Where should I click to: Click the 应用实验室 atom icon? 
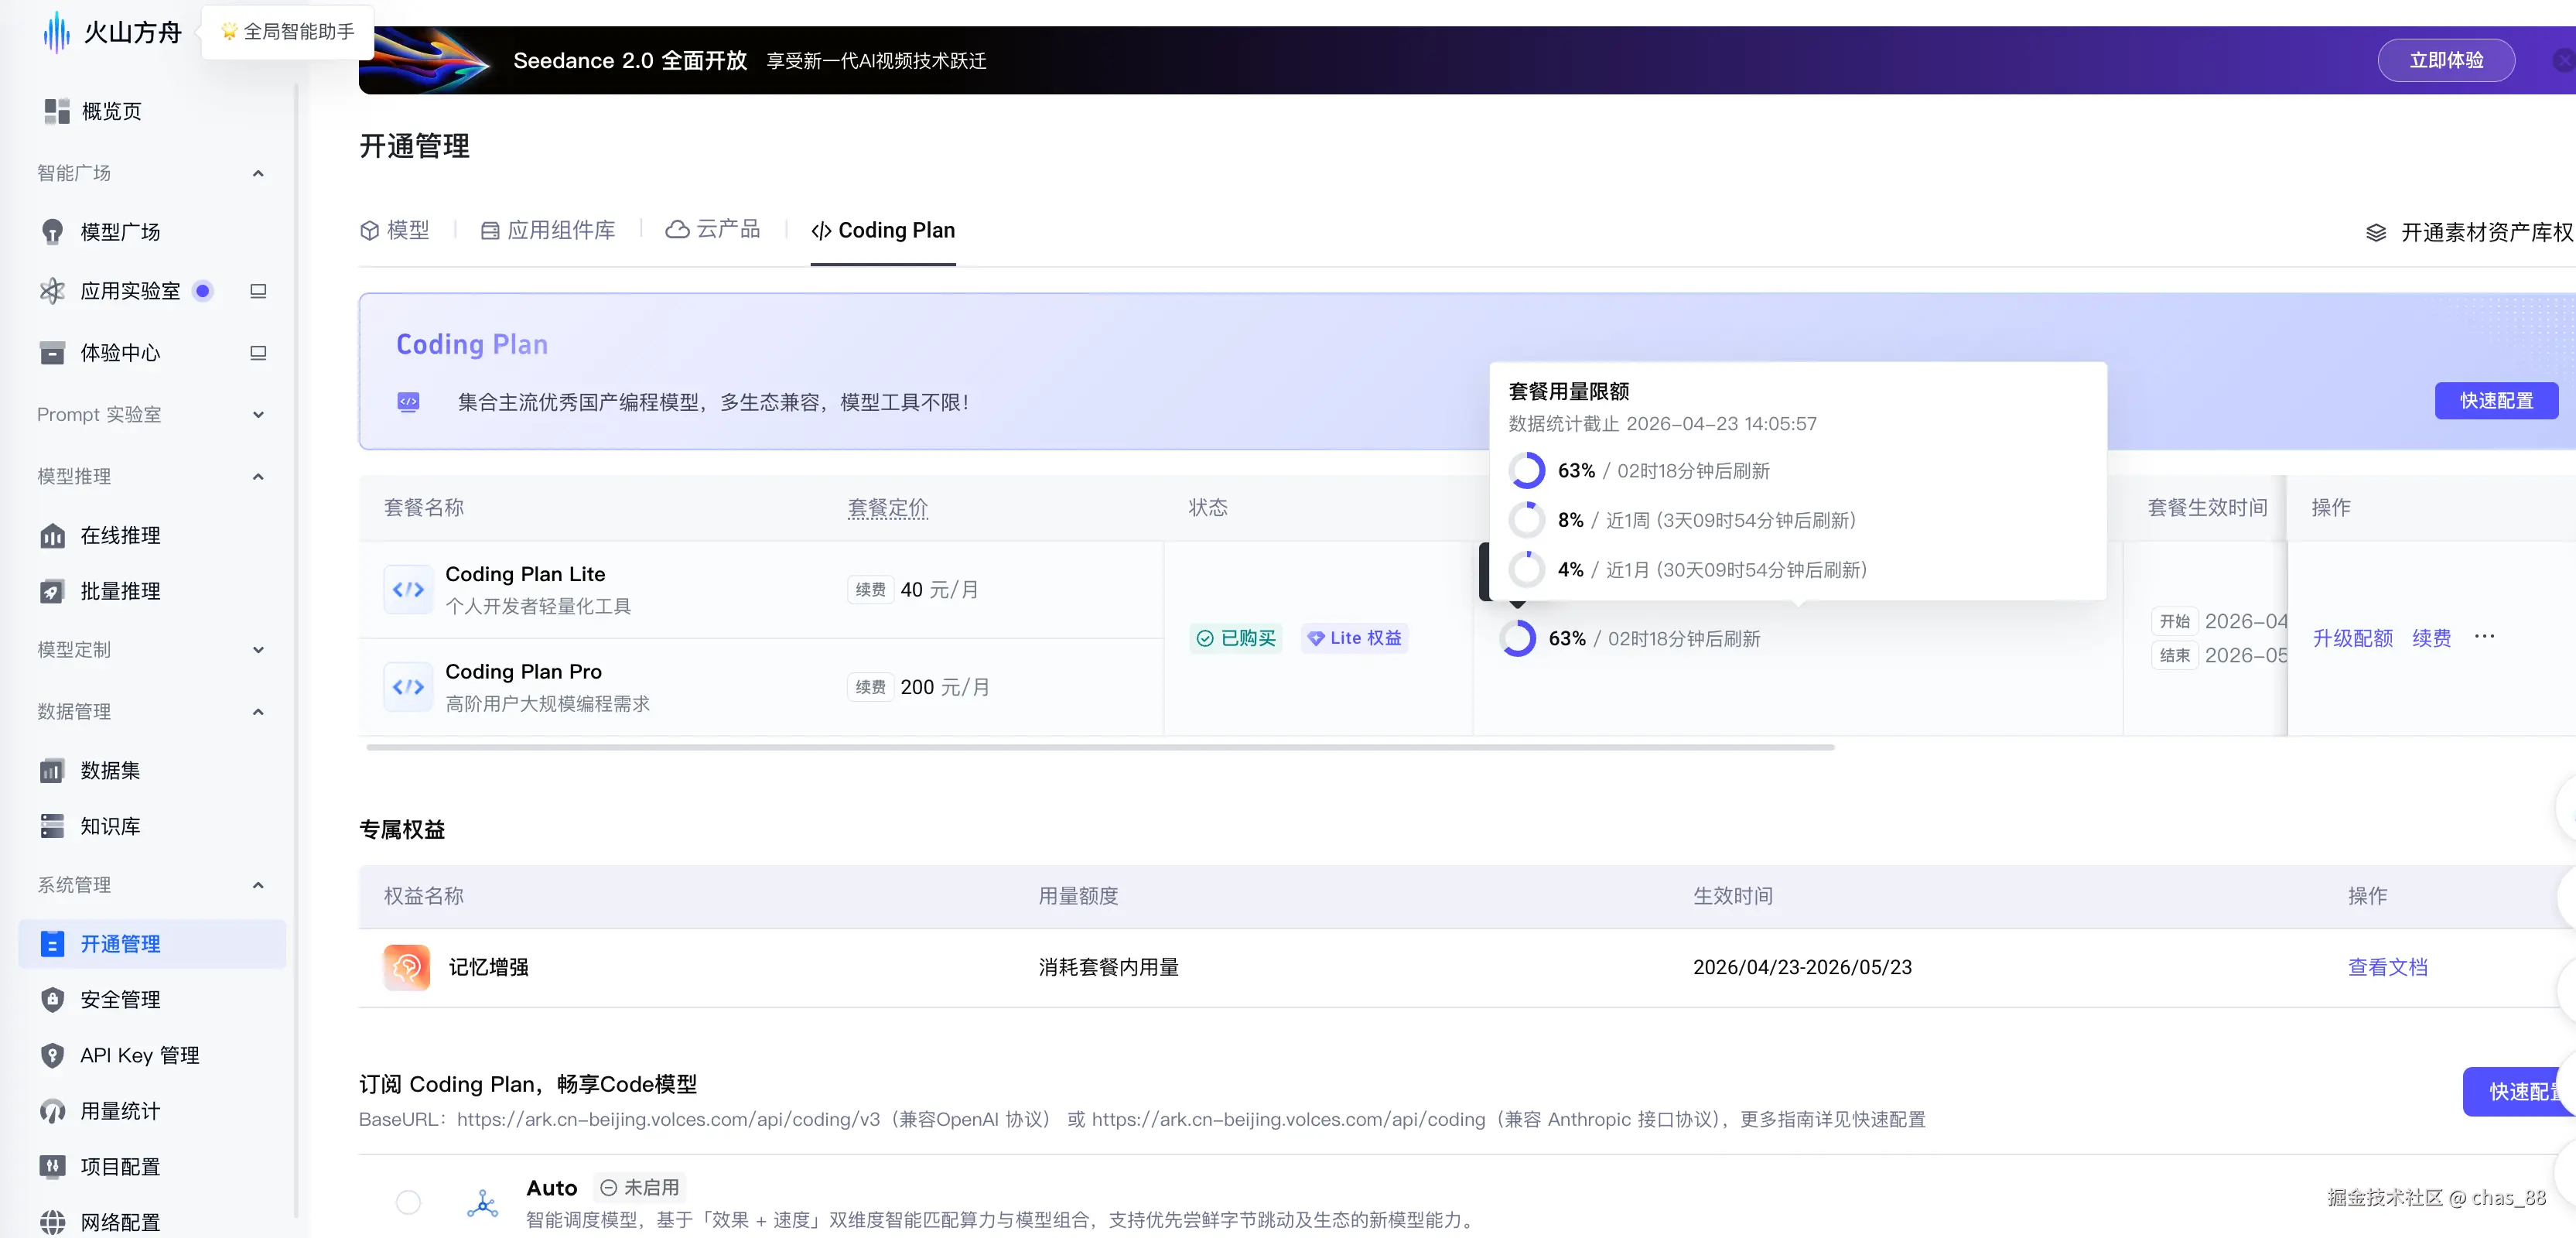(x=52, y=291)
